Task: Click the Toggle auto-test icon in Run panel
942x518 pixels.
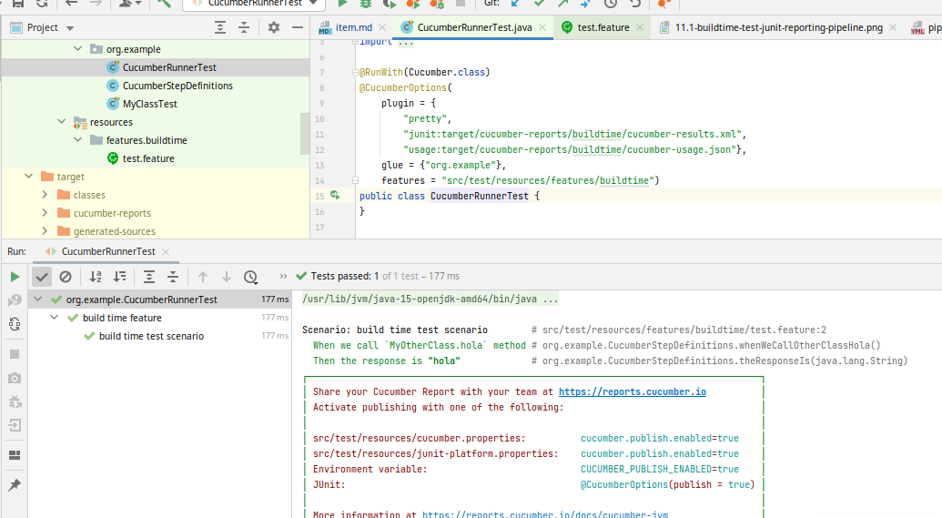Action: pos(15,323)
